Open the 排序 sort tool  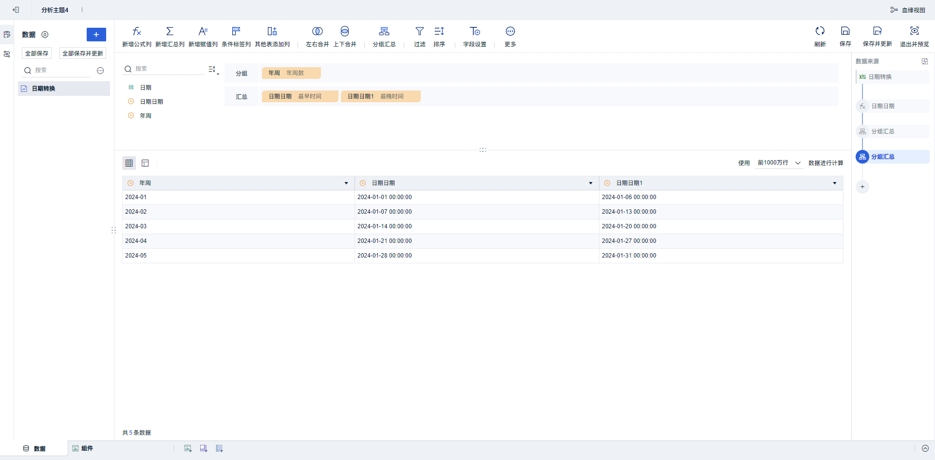point(439,37)
